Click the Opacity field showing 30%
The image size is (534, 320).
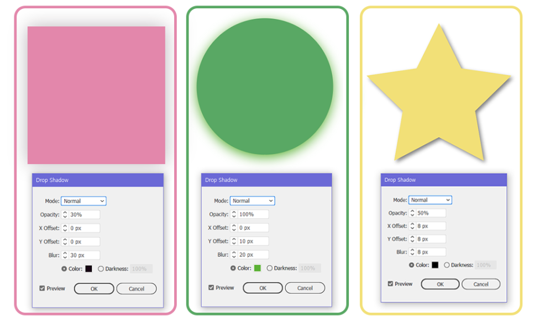click(85, 214)
